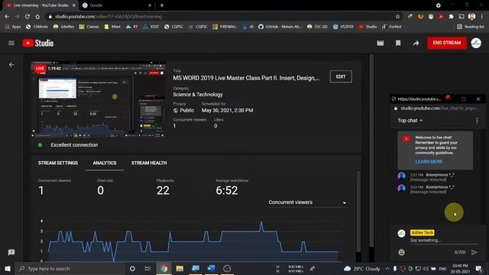Click the Public privacy label
The height and width of the screenshot is (275, 489).
[186, 110]
